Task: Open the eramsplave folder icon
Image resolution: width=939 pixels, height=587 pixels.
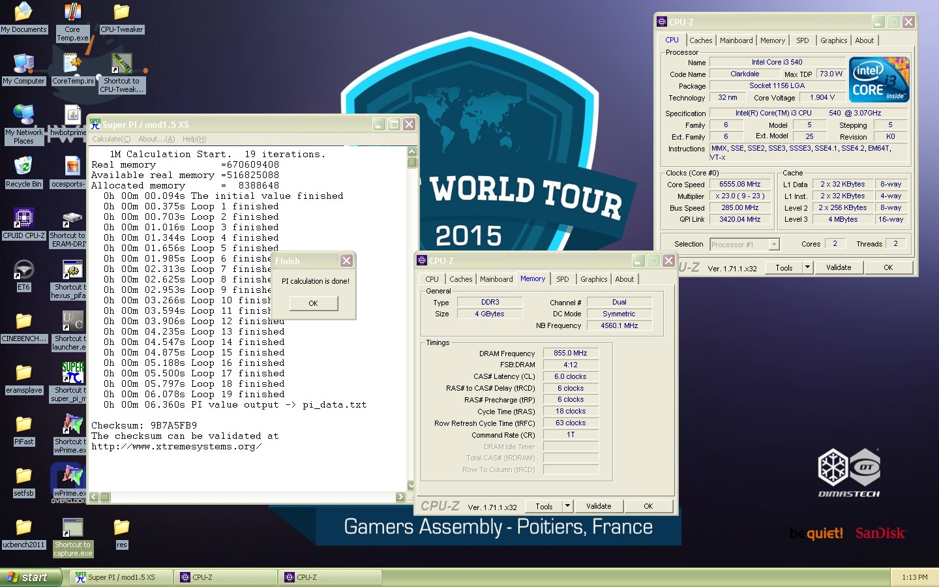Action: (23, 378)
